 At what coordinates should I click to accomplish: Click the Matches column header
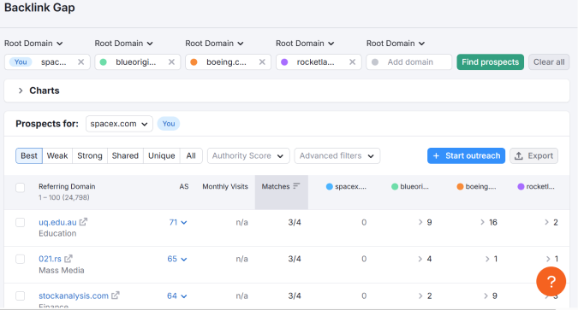pyautogui.click(x=281, y=192)
